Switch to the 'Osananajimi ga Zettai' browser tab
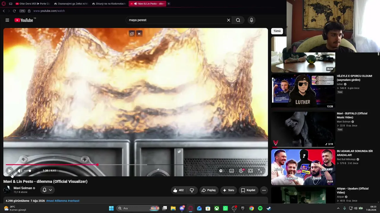 71,4
